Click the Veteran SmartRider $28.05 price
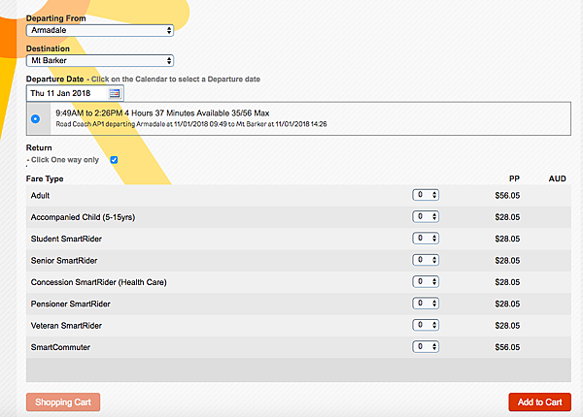 pos(507,326)
